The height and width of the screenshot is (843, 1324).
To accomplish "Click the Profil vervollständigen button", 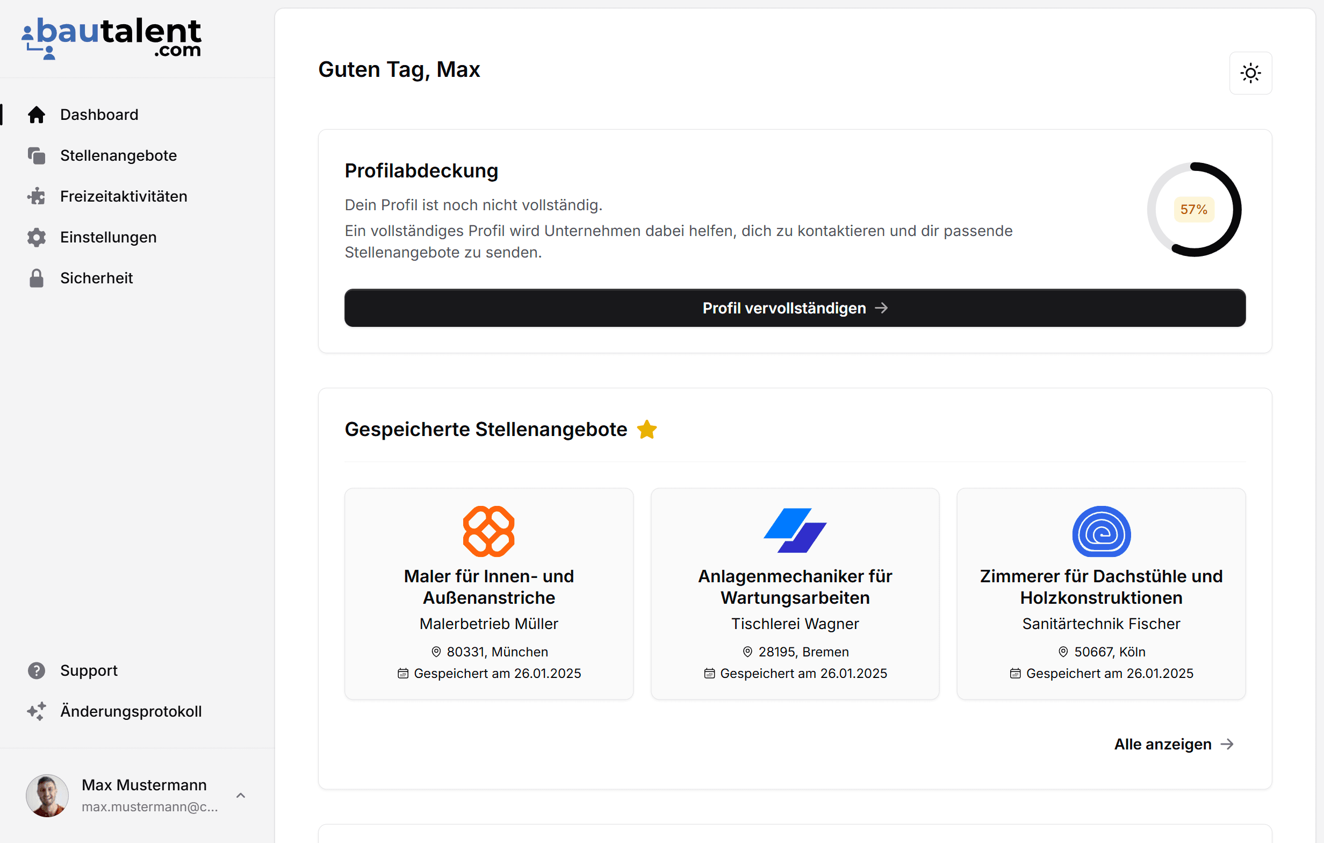I will (x=795, y=308).
